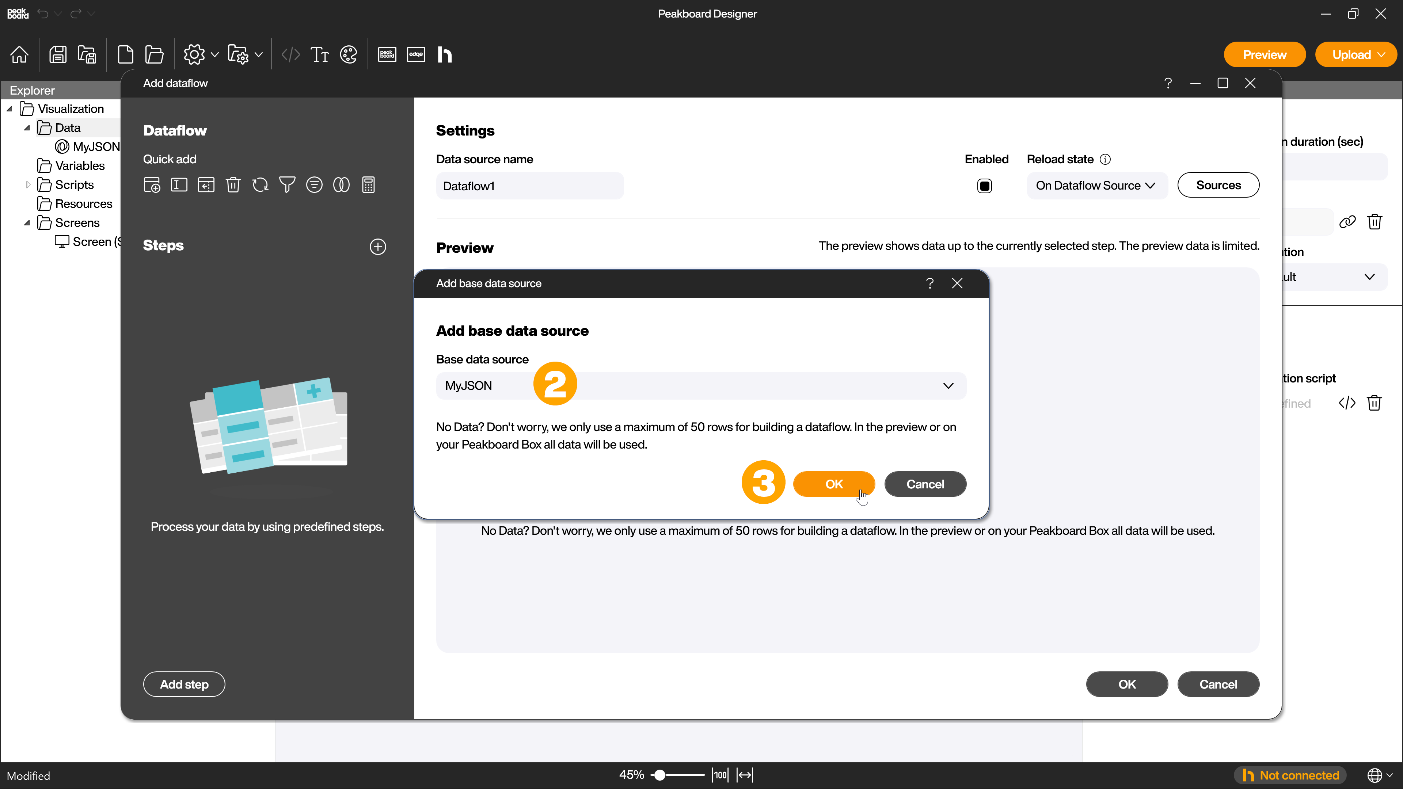Collapse the Data tree node
The width and height of the screenshot is (1403, 789).
click(27, 128)
